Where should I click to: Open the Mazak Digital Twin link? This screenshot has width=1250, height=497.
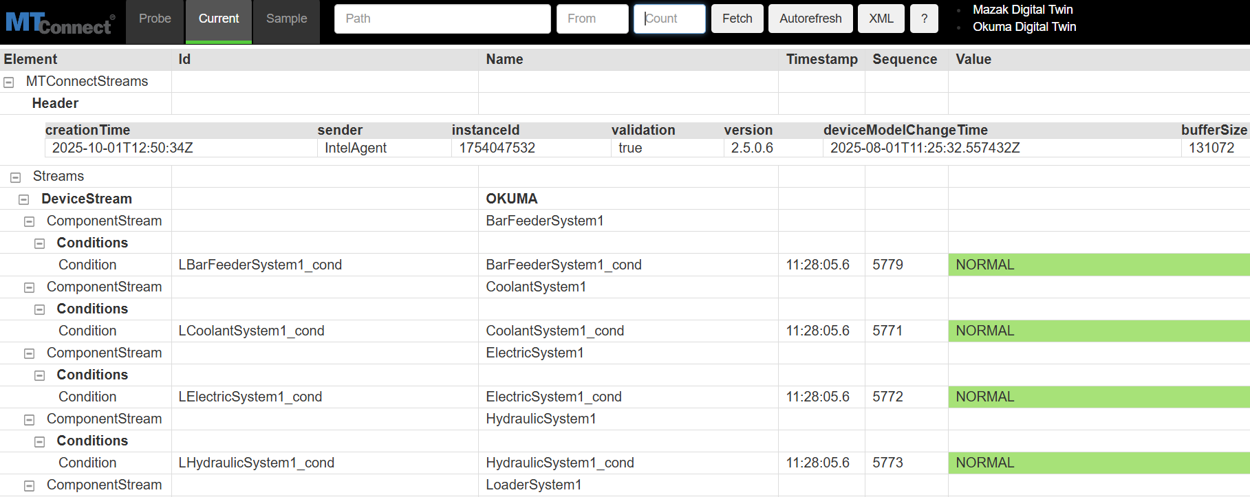click(1022, 10)
